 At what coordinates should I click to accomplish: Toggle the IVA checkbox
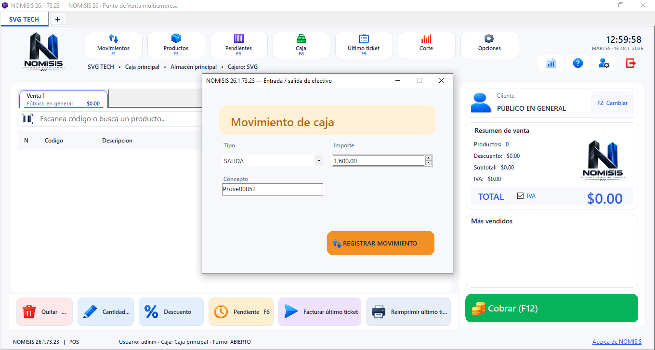pos(520,196)
